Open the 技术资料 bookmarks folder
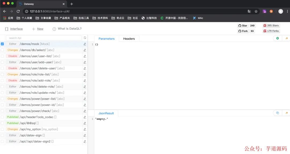Viewport: 290px width, 154px height. [100, 18]
